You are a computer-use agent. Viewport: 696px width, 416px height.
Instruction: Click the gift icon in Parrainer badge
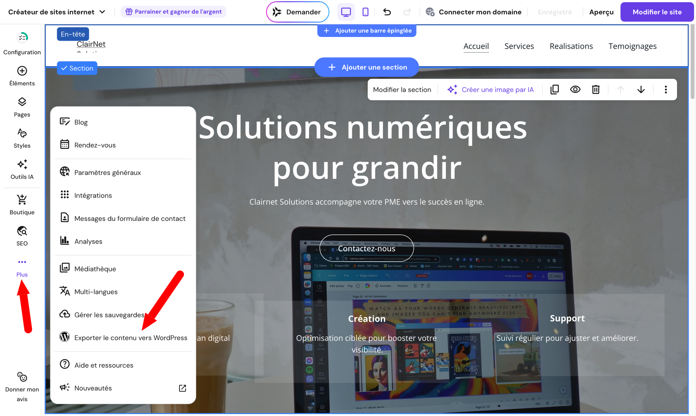click(129, 11)
